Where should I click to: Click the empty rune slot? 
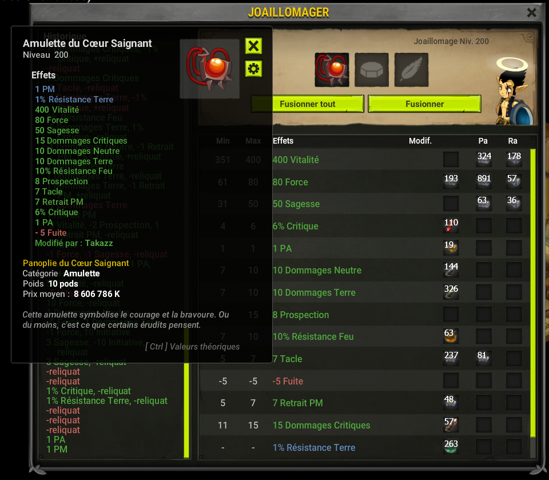tap(372, 70)
